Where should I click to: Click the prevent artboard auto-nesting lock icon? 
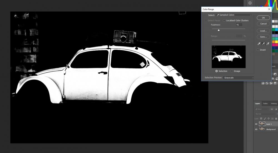[272, 119]
